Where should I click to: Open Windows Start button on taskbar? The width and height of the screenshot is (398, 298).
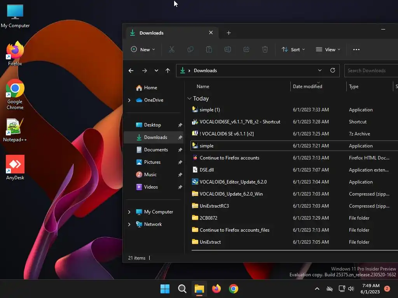(x=165, y=289)
